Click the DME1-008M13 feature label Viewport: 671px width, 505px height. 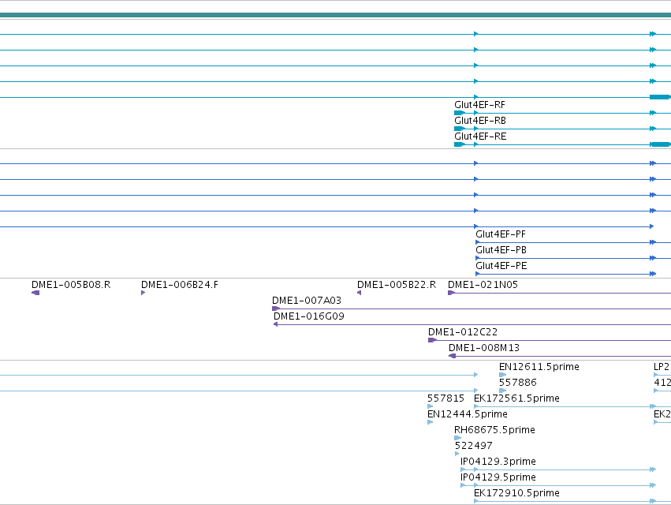pos(484,348)
